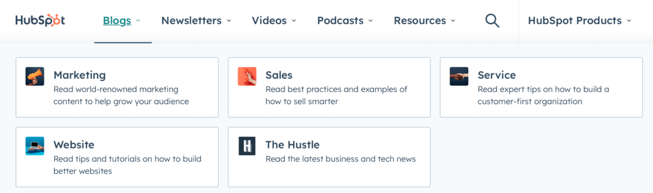
Task: Click the handshake icon for Service
Action: click(459, 77)
